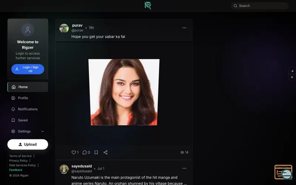296x185 pixels.
Task: Click the Jul 1 timestamp
Action: point(101,169)
